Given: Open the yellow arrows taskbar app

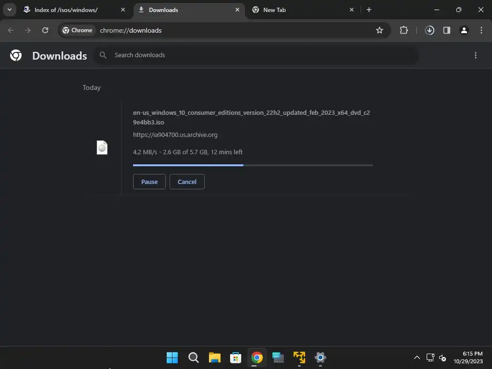Looking at the screenshot, I should click(x=299, y=357).
